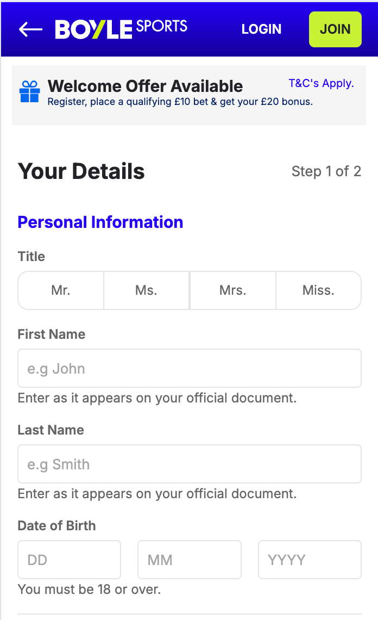Screen dimensions: 378x620
Task: Open the BoyleSports logo home link
Action: [121, 29]
